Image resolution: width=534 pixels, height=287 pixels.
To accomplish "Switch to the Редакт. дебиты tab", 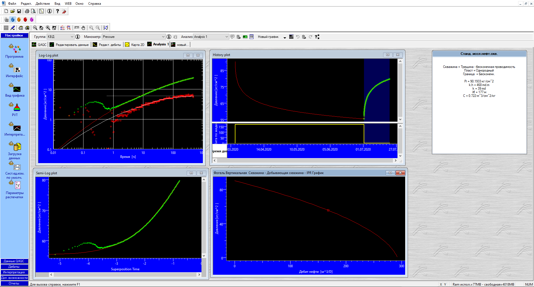I will pos(107,45).
